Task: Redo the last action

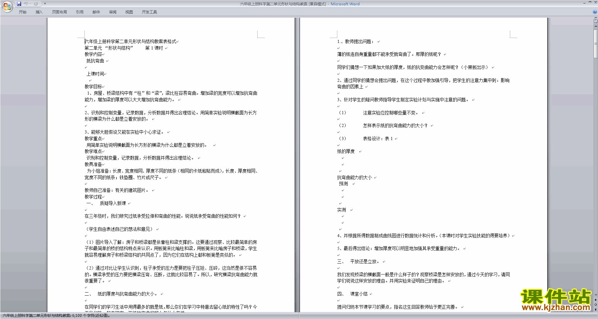Action: (36, 4)
